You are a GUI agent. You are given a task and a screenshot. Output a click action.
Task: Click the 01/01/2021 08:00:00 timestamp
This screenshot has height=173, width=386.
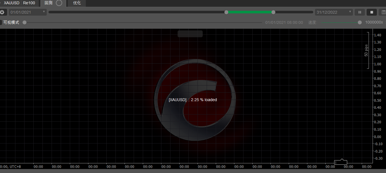tap(284, 22)
